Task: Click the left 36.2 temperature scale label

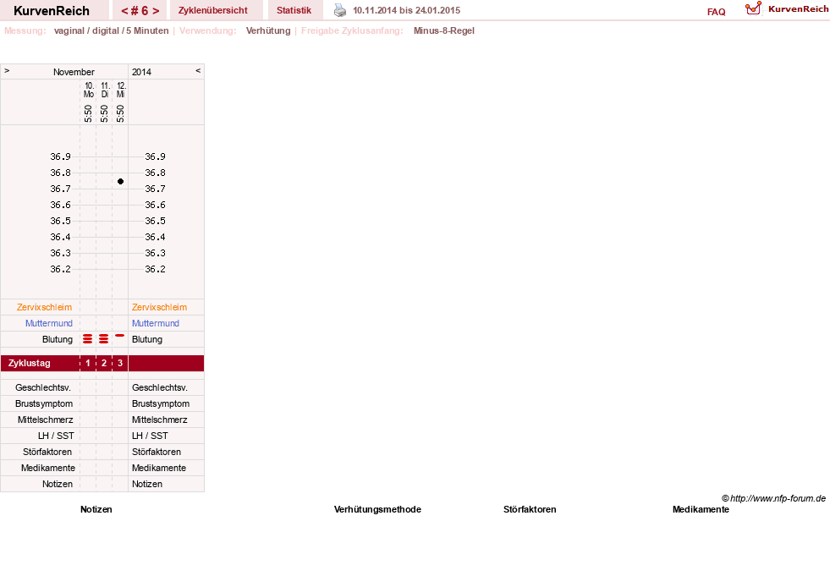Action: (60, 269)
